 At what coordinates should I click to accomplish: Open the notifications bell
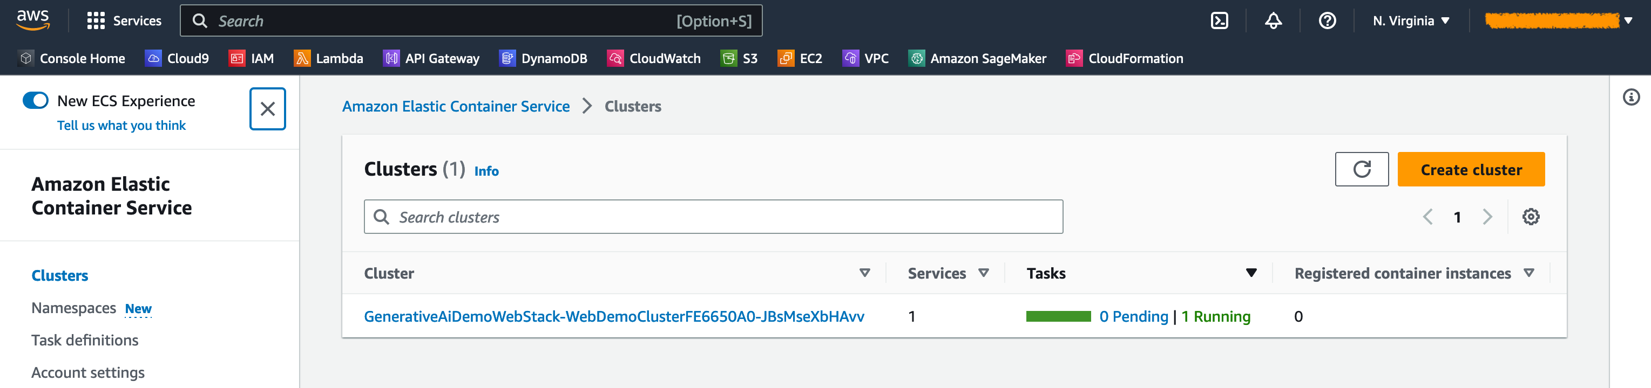1273,21
